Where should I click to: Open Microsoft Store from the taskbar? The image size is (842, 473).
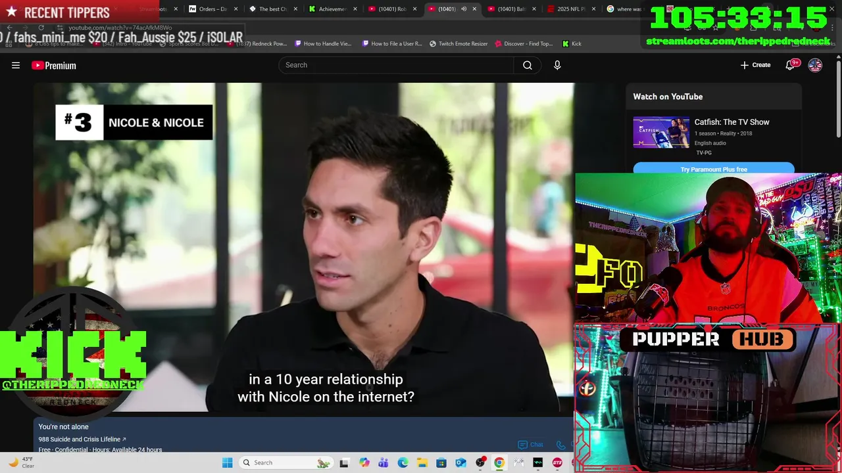pos(441,462)
